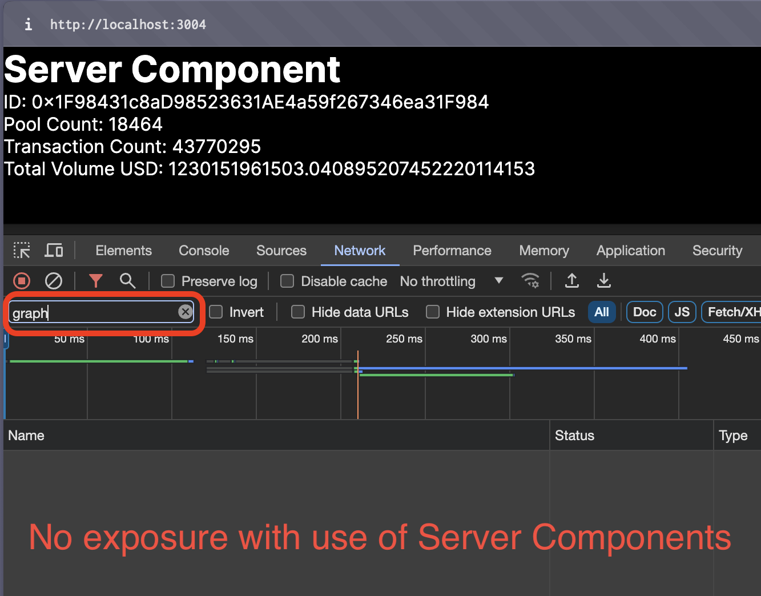761x596 pixels.
Task: Open network conditions wifi icon
Action: click(530, 281)
